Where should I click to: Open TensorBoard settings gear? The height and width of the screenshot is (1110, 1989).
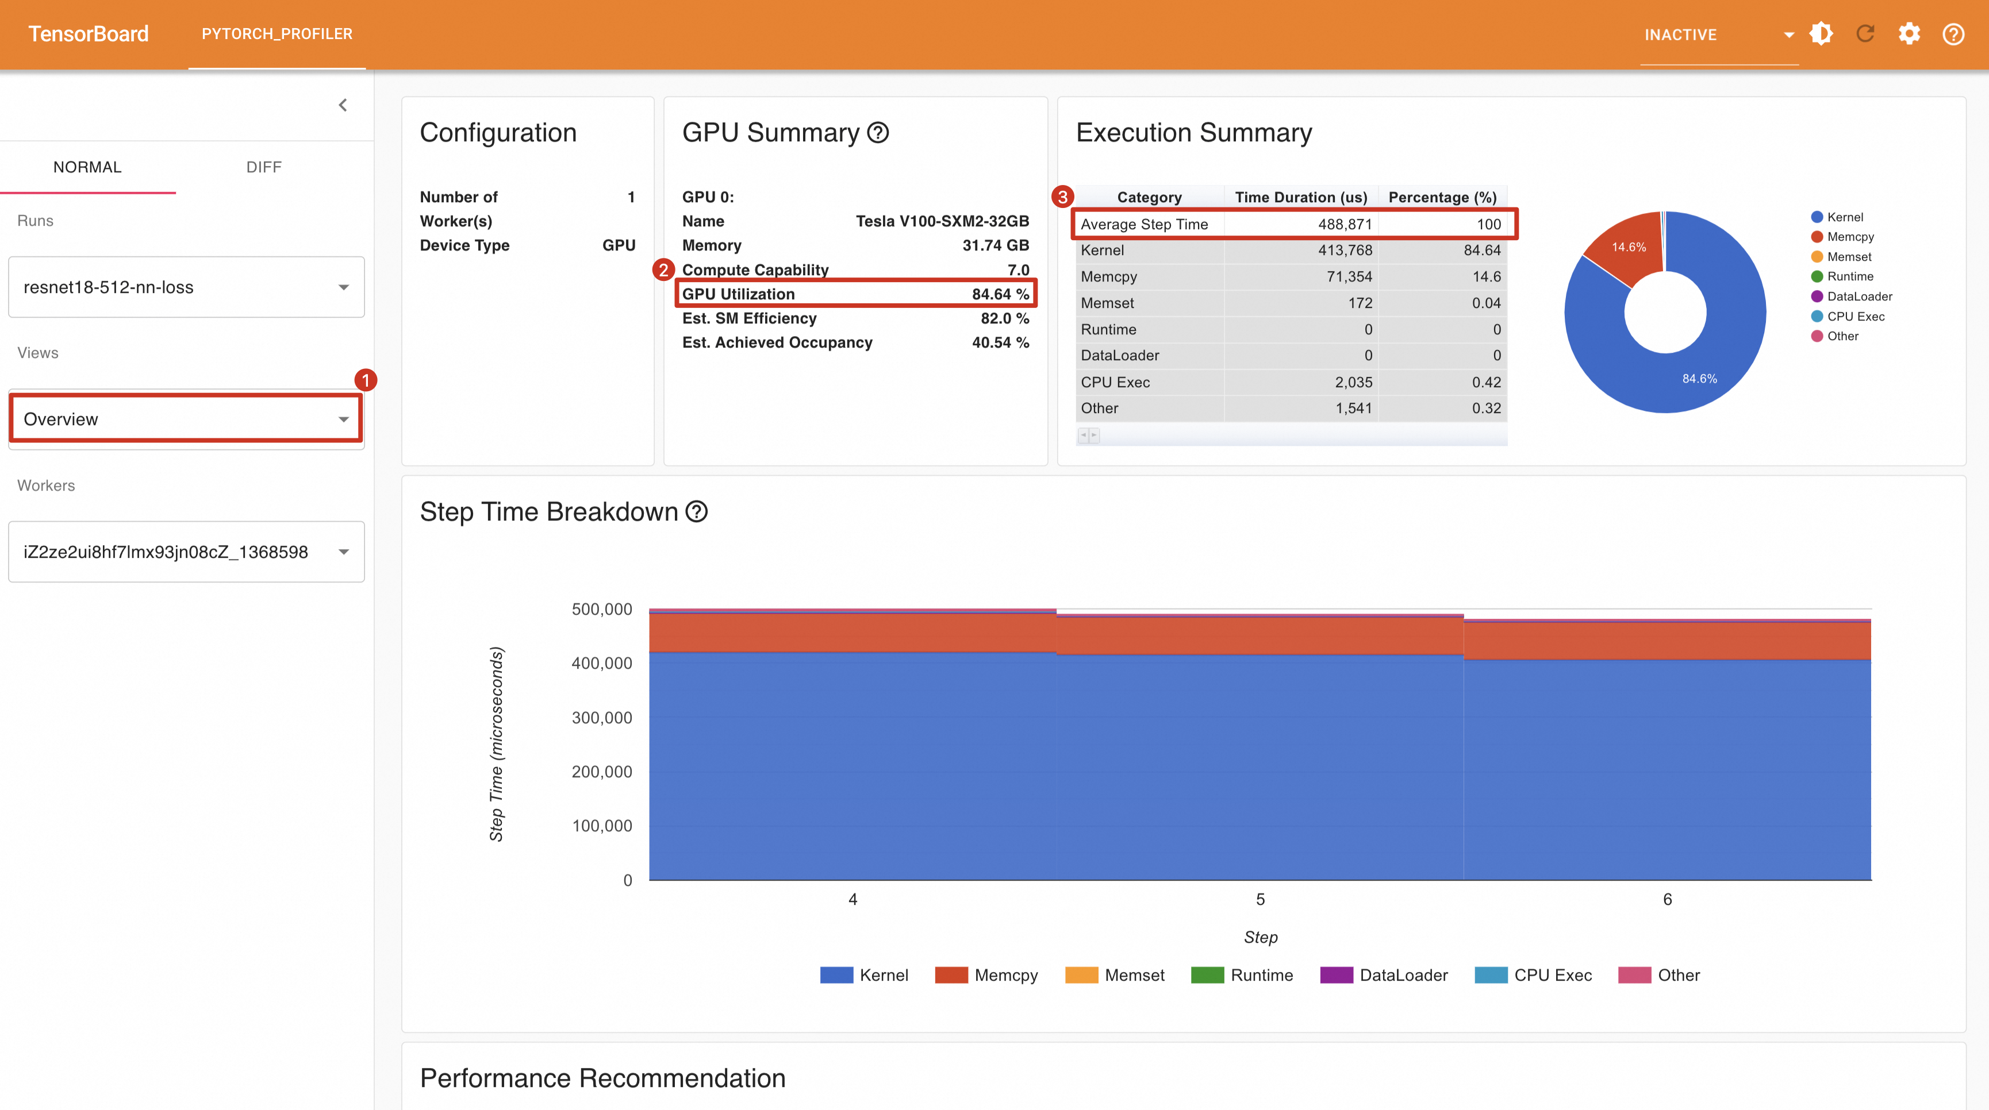1909,34
